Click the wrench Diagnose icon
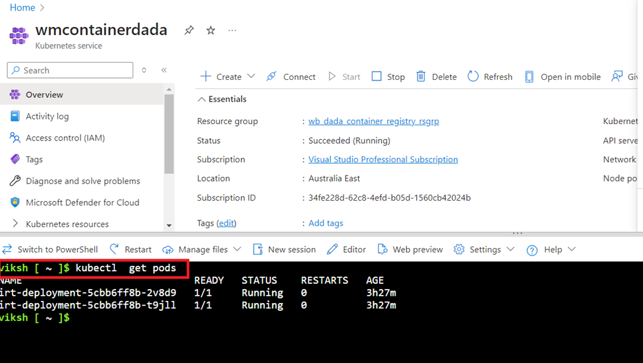This screenshot has width=643, height=363. coord(15,181)
